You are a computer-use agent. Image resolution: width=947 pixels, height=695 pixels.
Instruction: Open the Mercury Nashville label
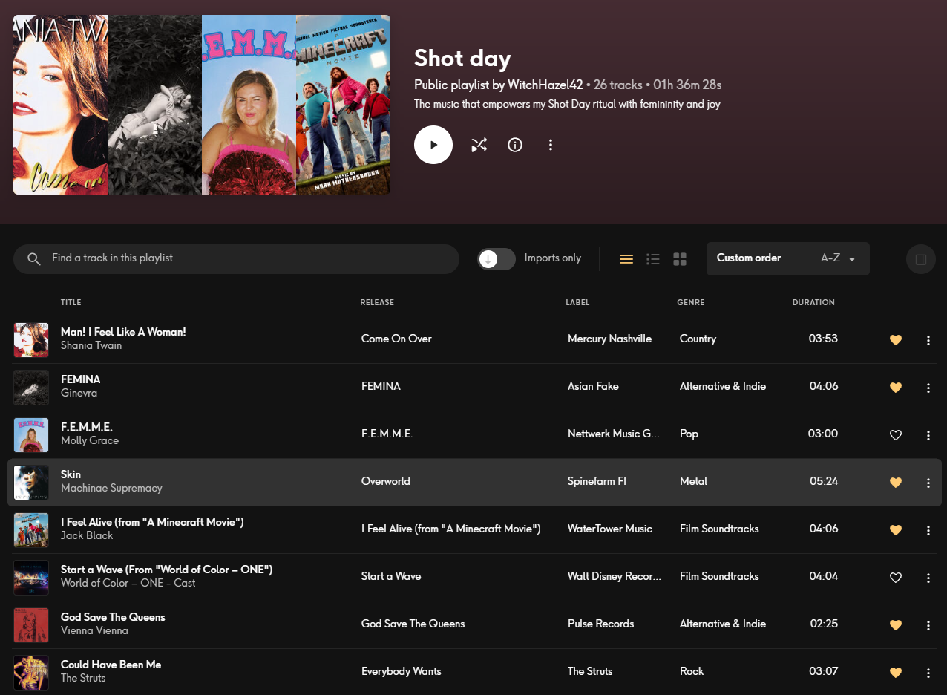pyautogui.click(x=609, y=339)
